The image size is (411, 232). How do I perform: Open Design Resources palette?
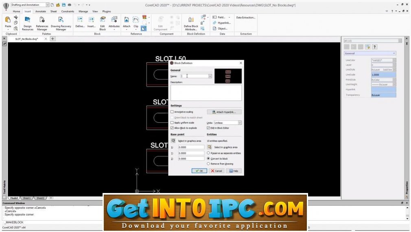pos(28,20)
